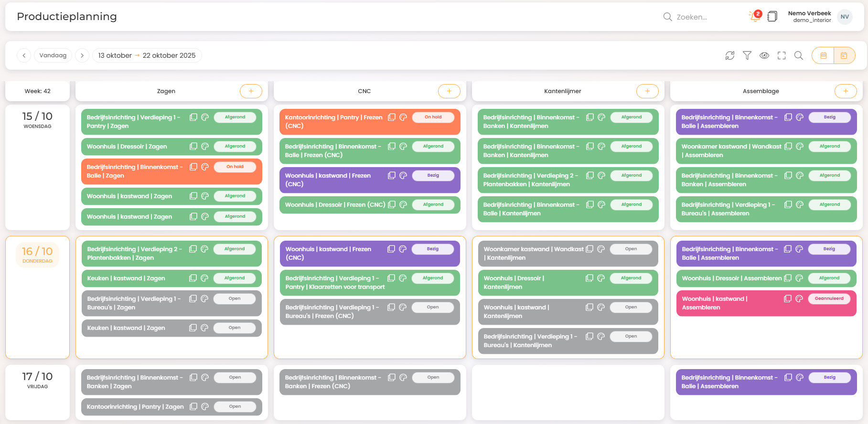Refresh the production planning board
This screenshot has width=868, height=424.
[729, 55]
